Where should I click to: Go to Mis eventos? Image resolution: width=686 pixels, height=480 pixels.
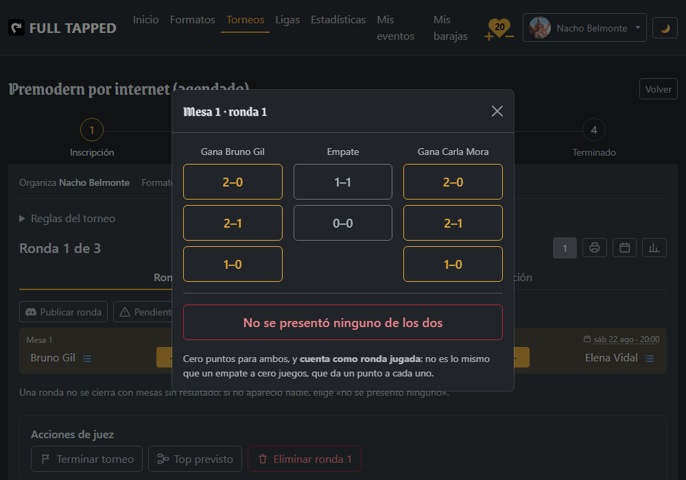pos(396,28)
